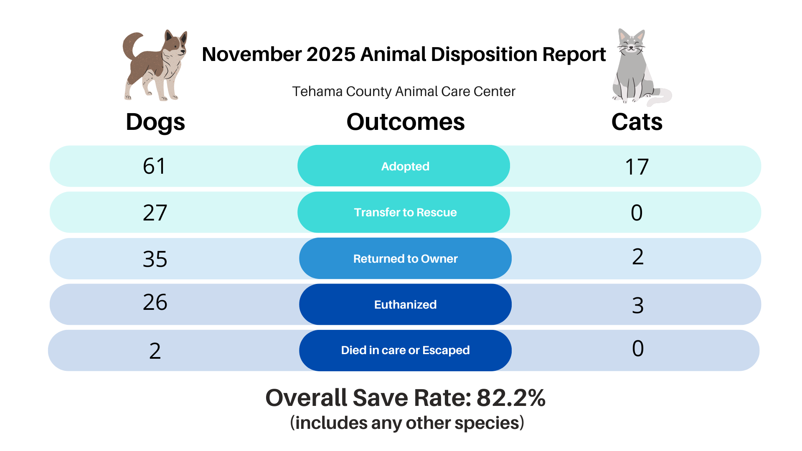Screen dimensions: 802x451
Task: Select the Died in care or Escaped pill
Action: click(405, 350)
